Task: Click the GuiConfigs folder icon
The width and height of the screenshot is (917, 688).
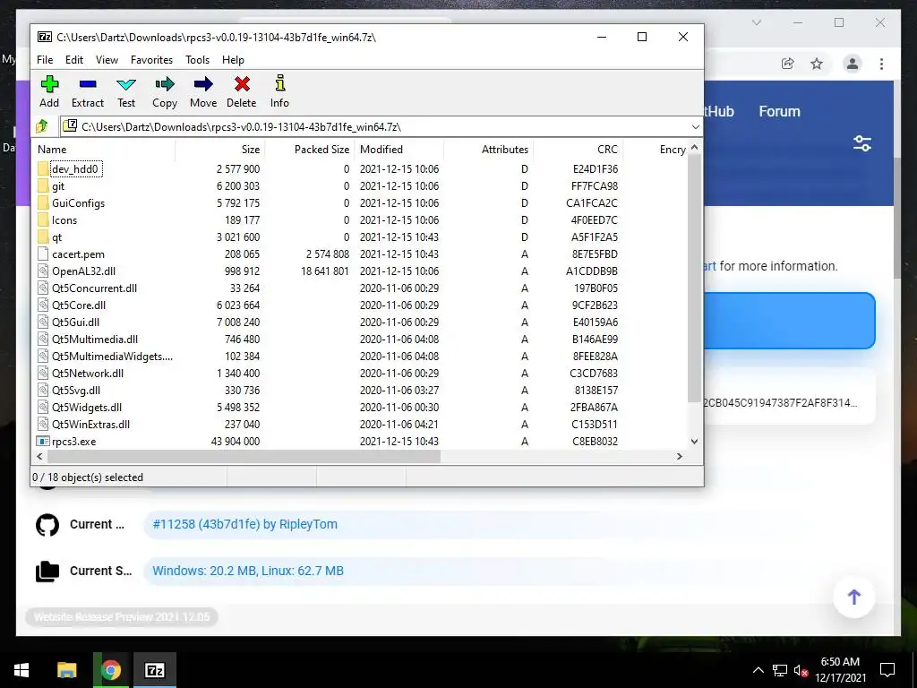Action: (x=43, y=203)
